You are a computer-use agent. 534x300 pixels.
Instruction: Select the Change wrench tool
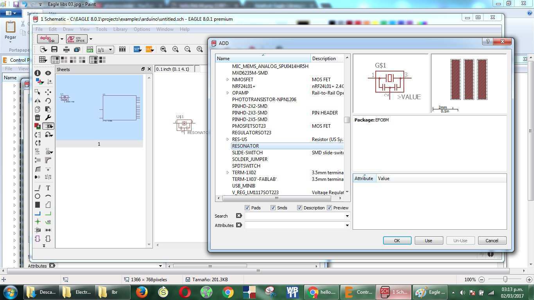(x=48, y=118)
